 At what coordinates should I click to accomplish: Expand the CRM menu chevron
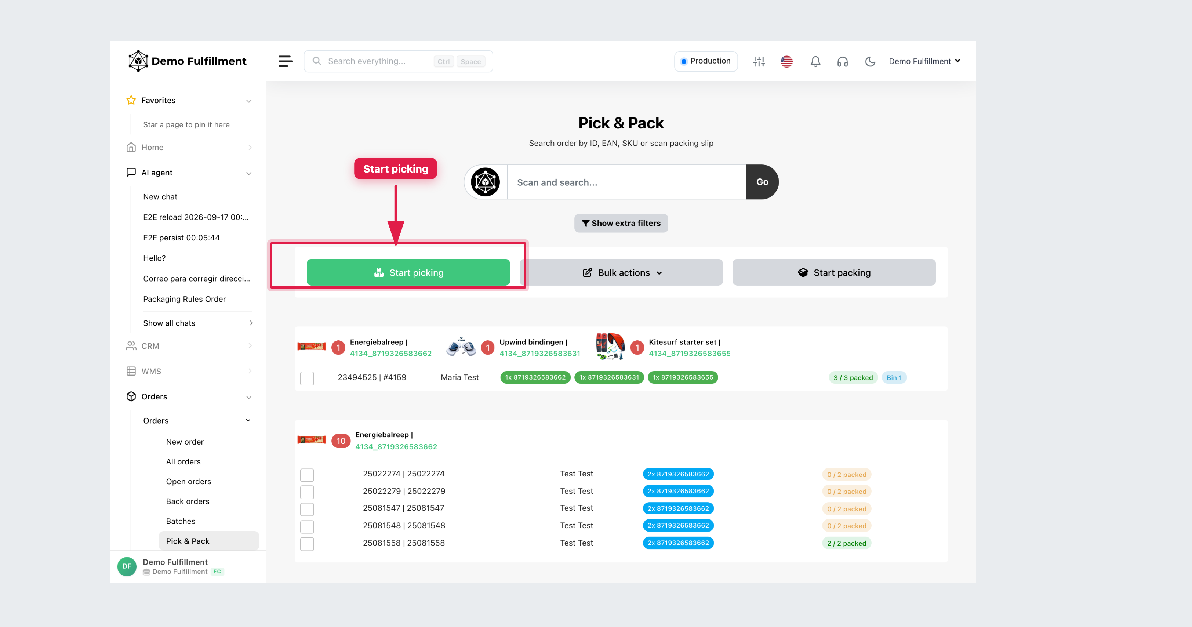point(250,346)
